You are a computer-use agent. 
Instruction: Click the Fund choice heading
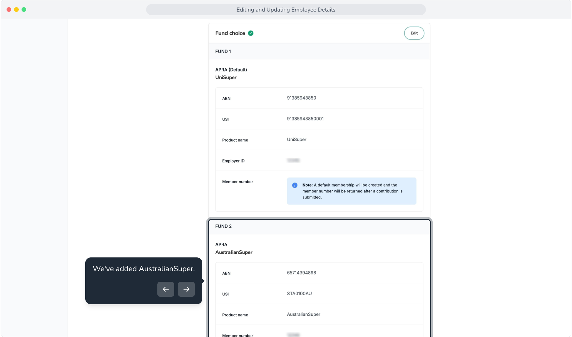click(230, 33)
